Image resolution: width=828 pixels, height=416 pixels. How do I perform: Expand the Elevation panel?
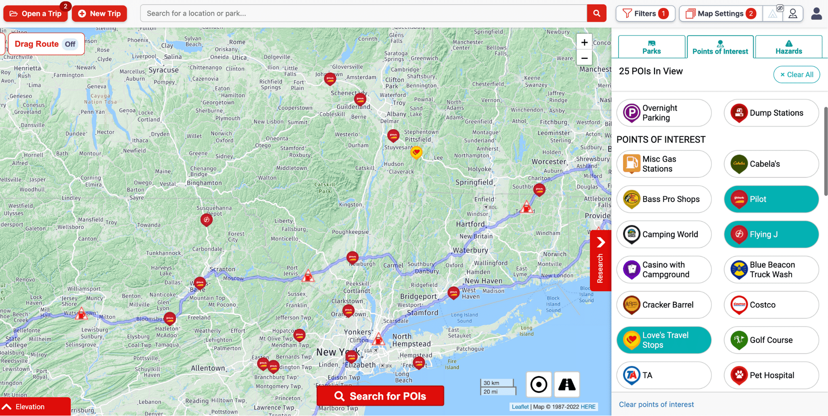(x=35, y=407)
